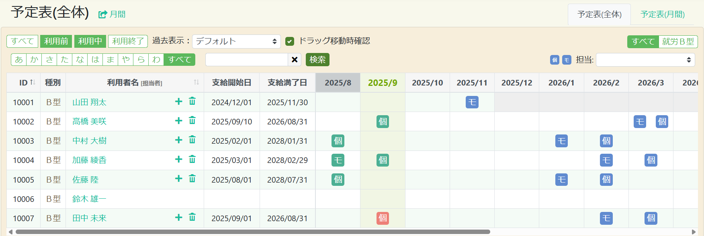Click the search text input field
Image resolution: width=704 pixels, height=236 pixels.
click(247, 60)
